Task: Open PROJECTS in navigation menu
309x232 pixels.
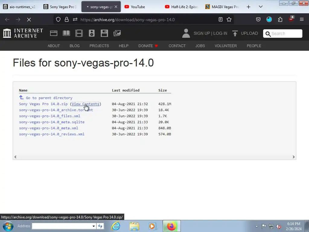Action: pyautogui.click(x=99, y=46)
